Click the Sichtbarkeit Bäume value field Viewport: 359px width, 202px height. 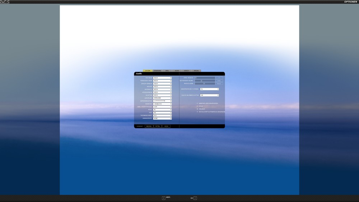pyautogui.click(x=219, y=81)
